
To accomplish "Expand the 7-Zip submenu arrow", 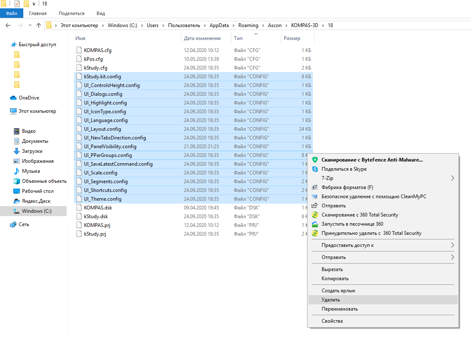I will pyautogui.click(x=452, y=178).
